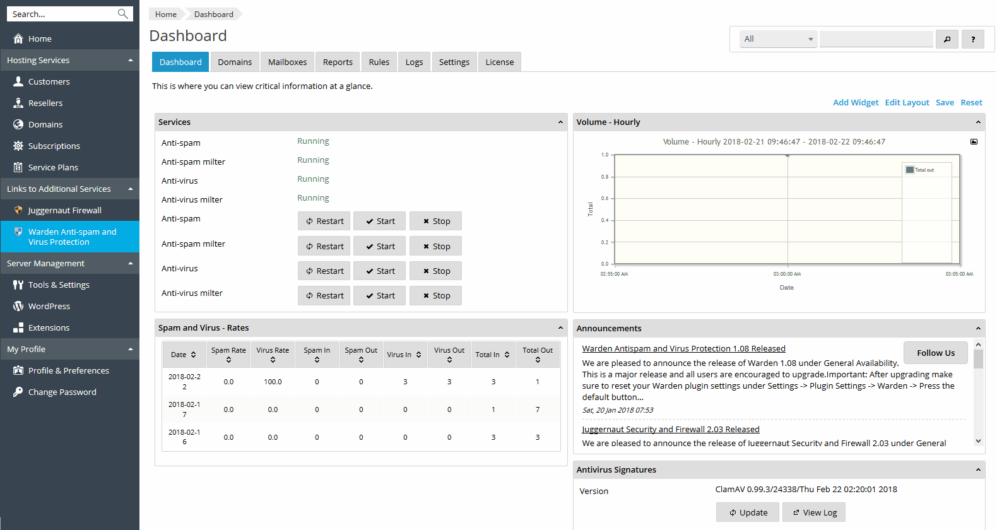Open Profile & Preferences icon

[18, 370]
